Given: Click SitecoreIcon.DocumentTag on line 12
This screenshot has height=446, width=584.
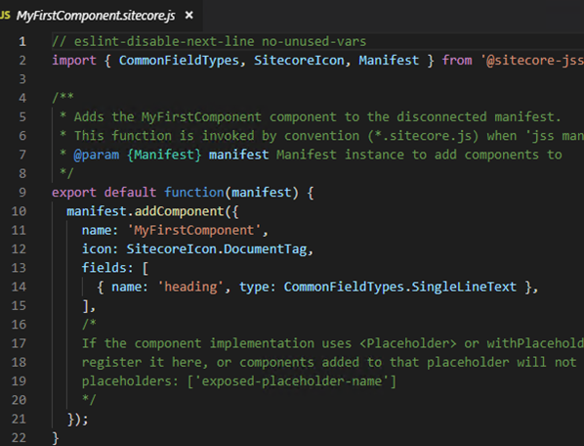Looking at the screenshot, I should coord(217,249).
